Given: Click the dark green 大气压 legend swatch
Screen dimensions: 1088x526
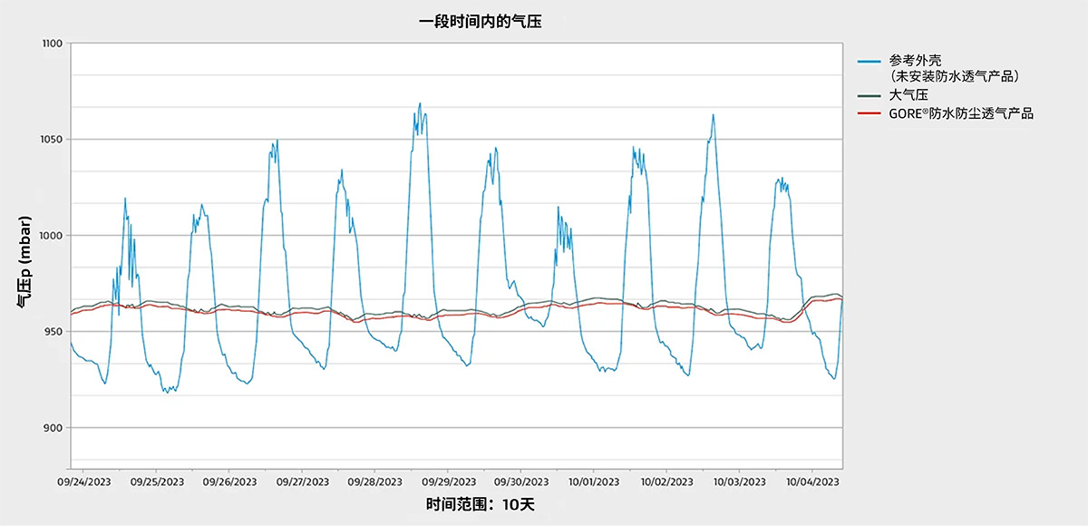Looking at the screenshot, I should click(869, 94).
